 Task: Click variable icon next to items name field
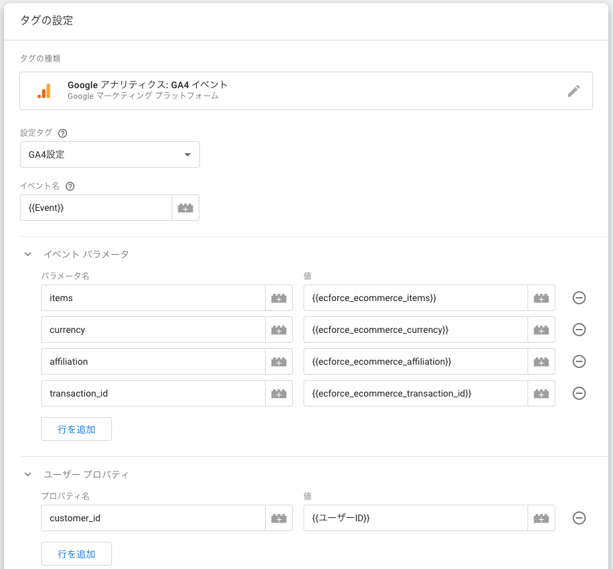pos(279,298)
